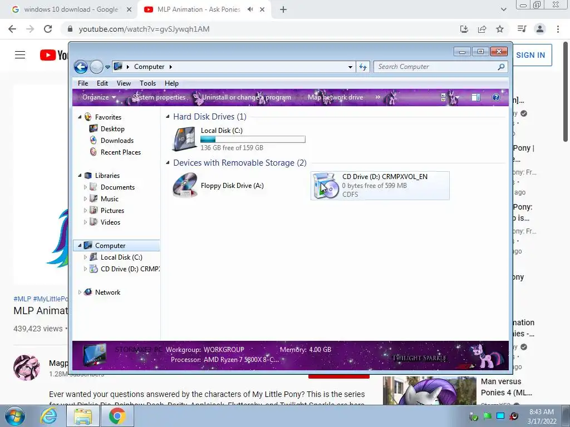The image size is (570, 427).
Task: Click the Explorer forward arrow button
Action: tap(96, 67)
